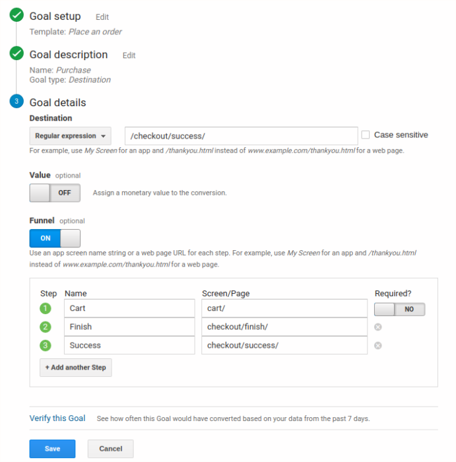
Task: Click the Destination URL field with /checkout/success/
Action: tap(241, 136)
